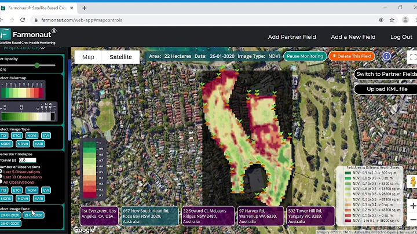Click the Upload KML file button
417x234 pixels.
click(x=386, y=89)
